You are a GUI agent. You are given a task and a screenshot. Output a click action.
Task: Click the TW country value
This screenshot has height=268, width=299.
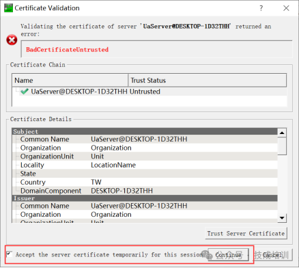coord(96,182)
